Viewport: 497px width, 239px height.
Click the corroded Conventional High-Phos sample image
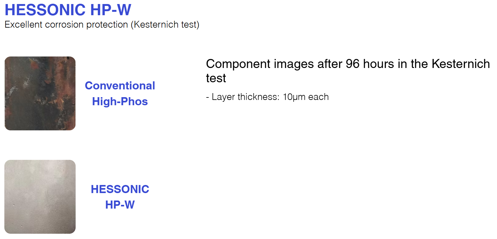(x=40, y=93)
